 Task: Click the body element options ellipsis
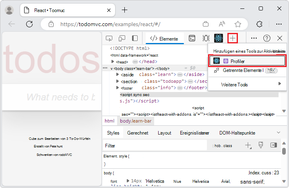pos(105,68)
